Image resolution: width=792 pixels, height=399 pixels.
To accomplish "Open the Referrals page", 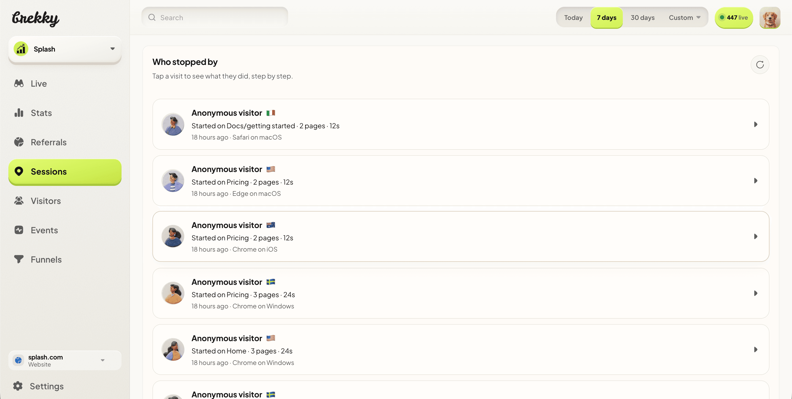I will 65,142.
